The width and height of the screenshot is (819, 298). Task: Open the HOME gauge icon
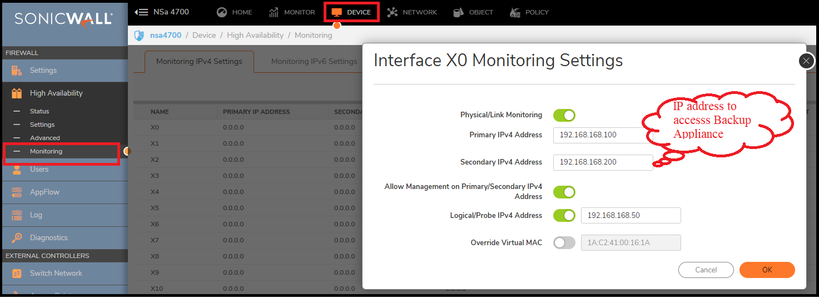(x=222, y=12)
